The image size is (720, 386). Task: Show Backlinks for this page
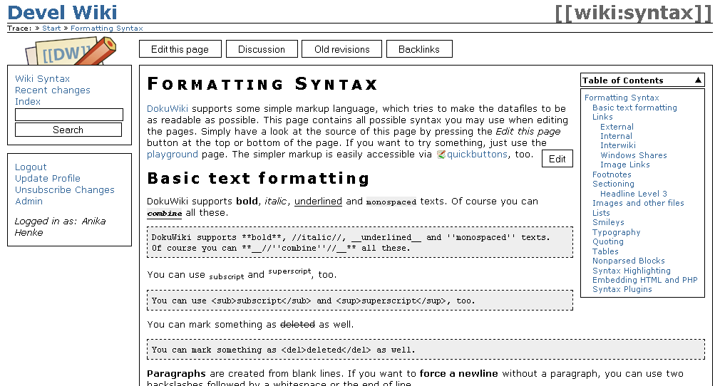coord(419,49)
